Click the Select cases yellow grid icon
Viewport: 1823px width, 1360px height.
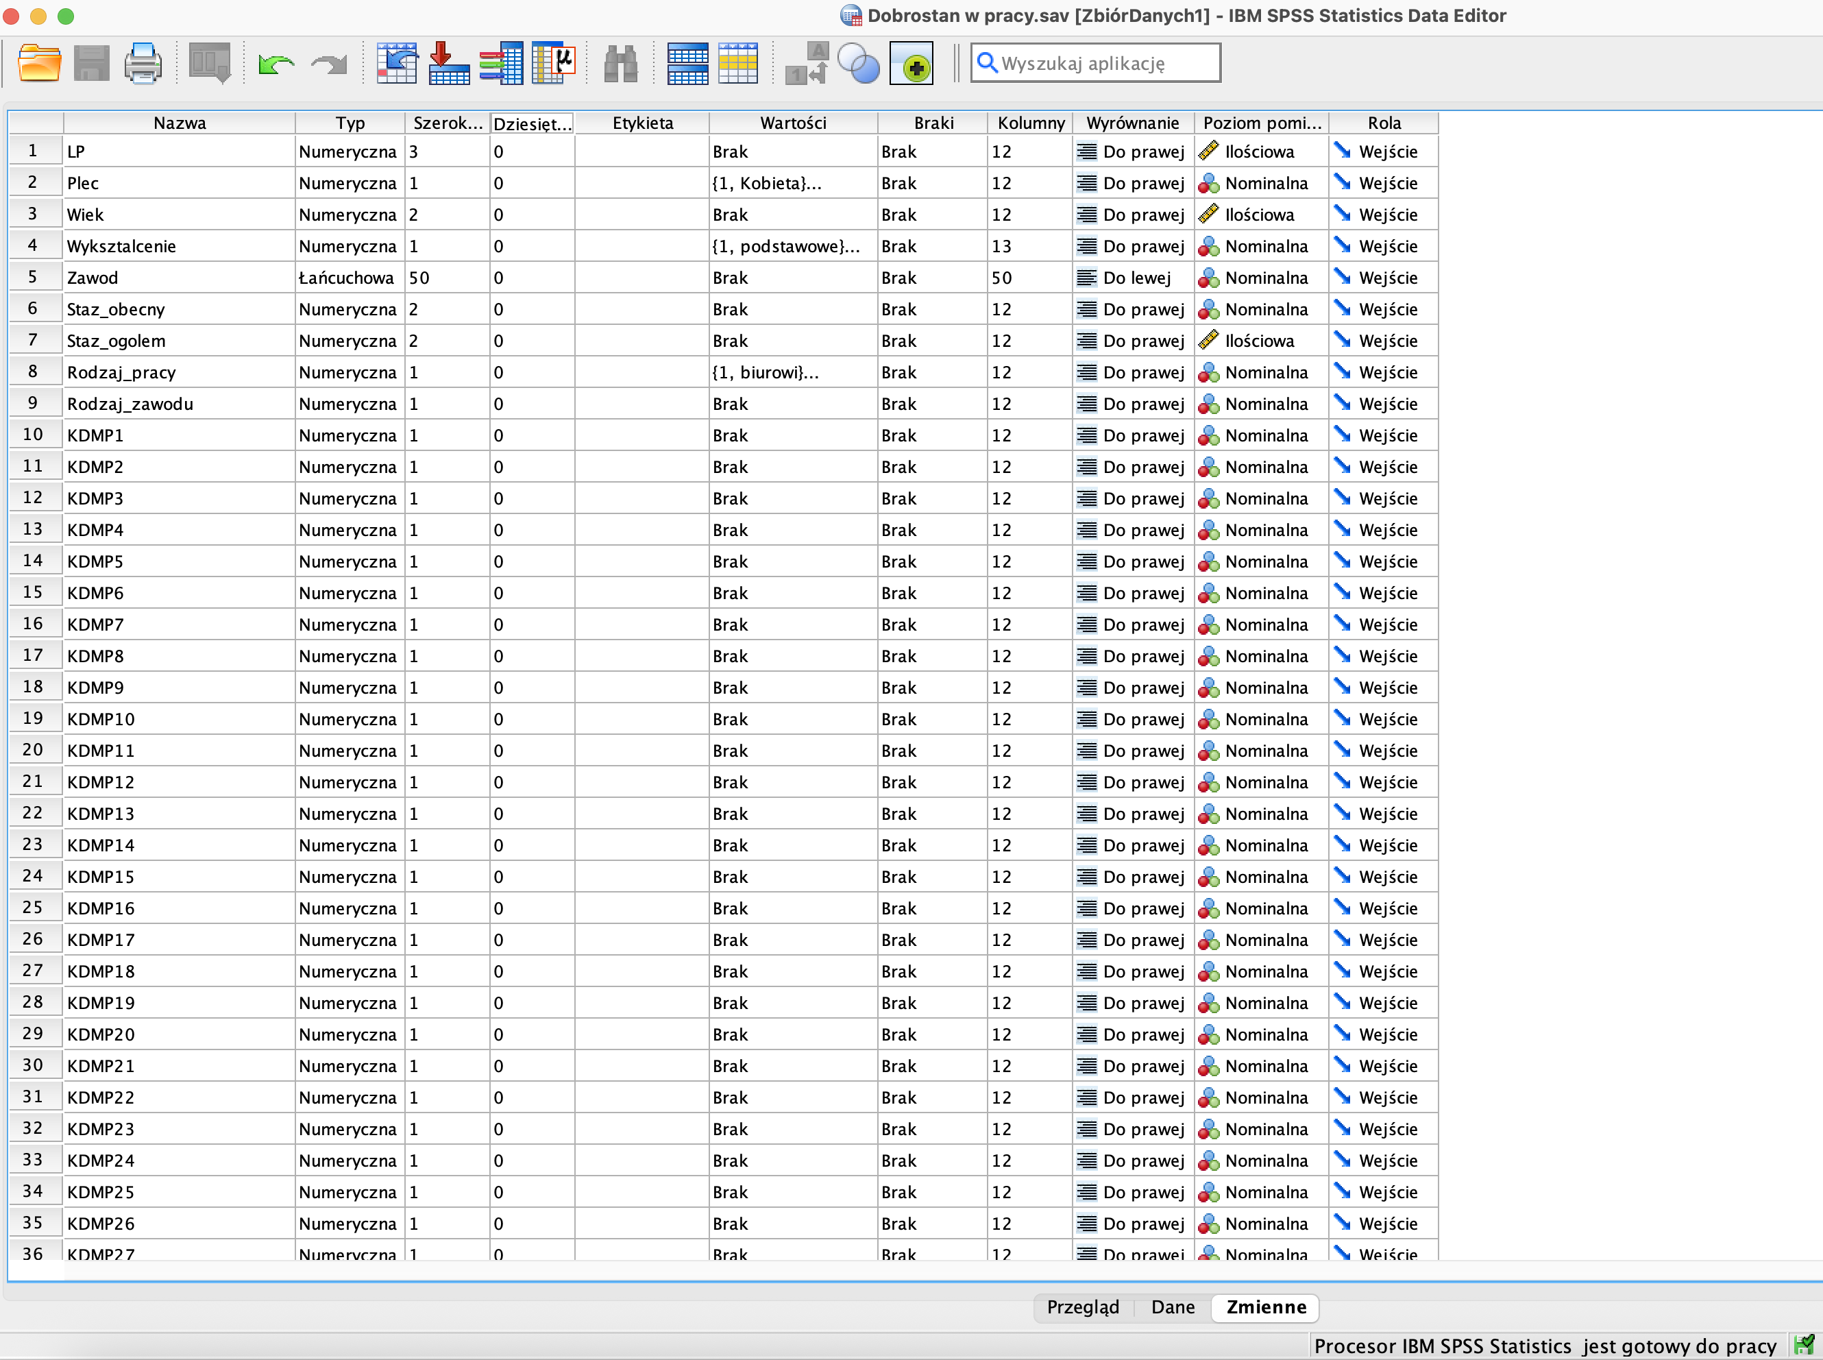tap(737, 63)
